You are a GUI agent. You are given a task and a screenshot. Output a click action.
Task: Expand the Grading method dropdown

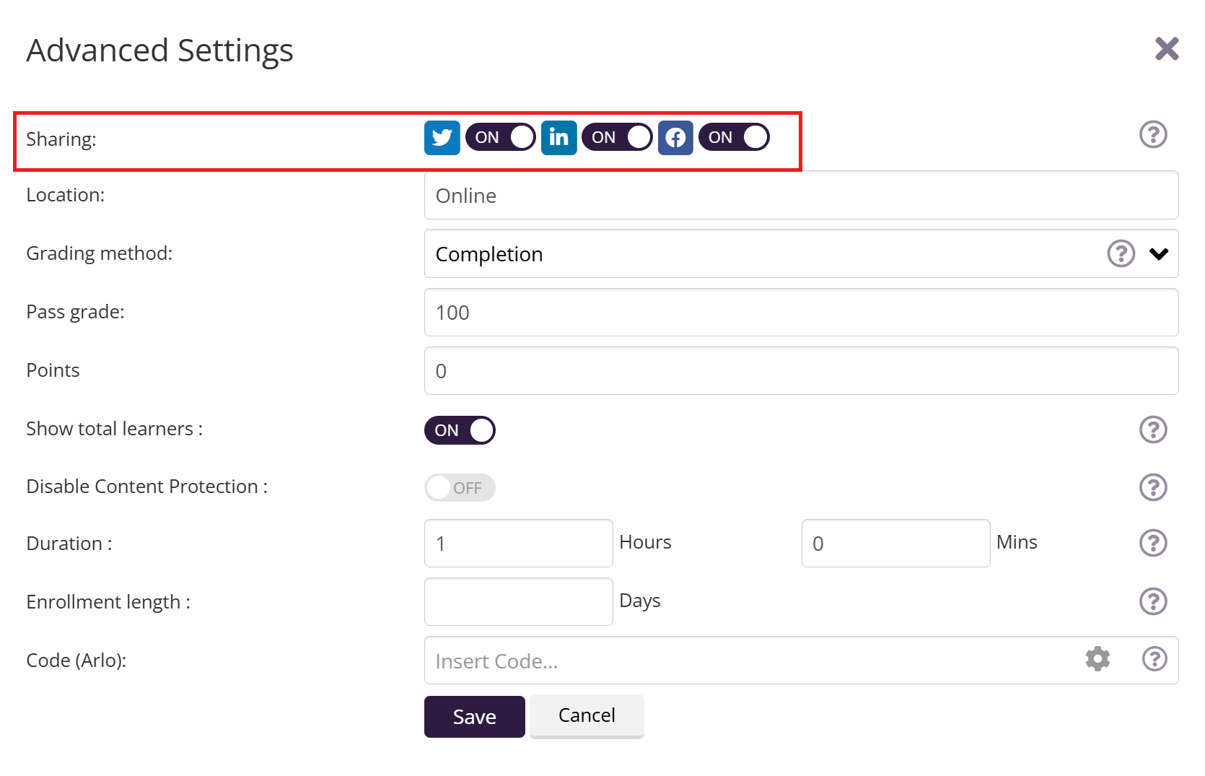1159,253
